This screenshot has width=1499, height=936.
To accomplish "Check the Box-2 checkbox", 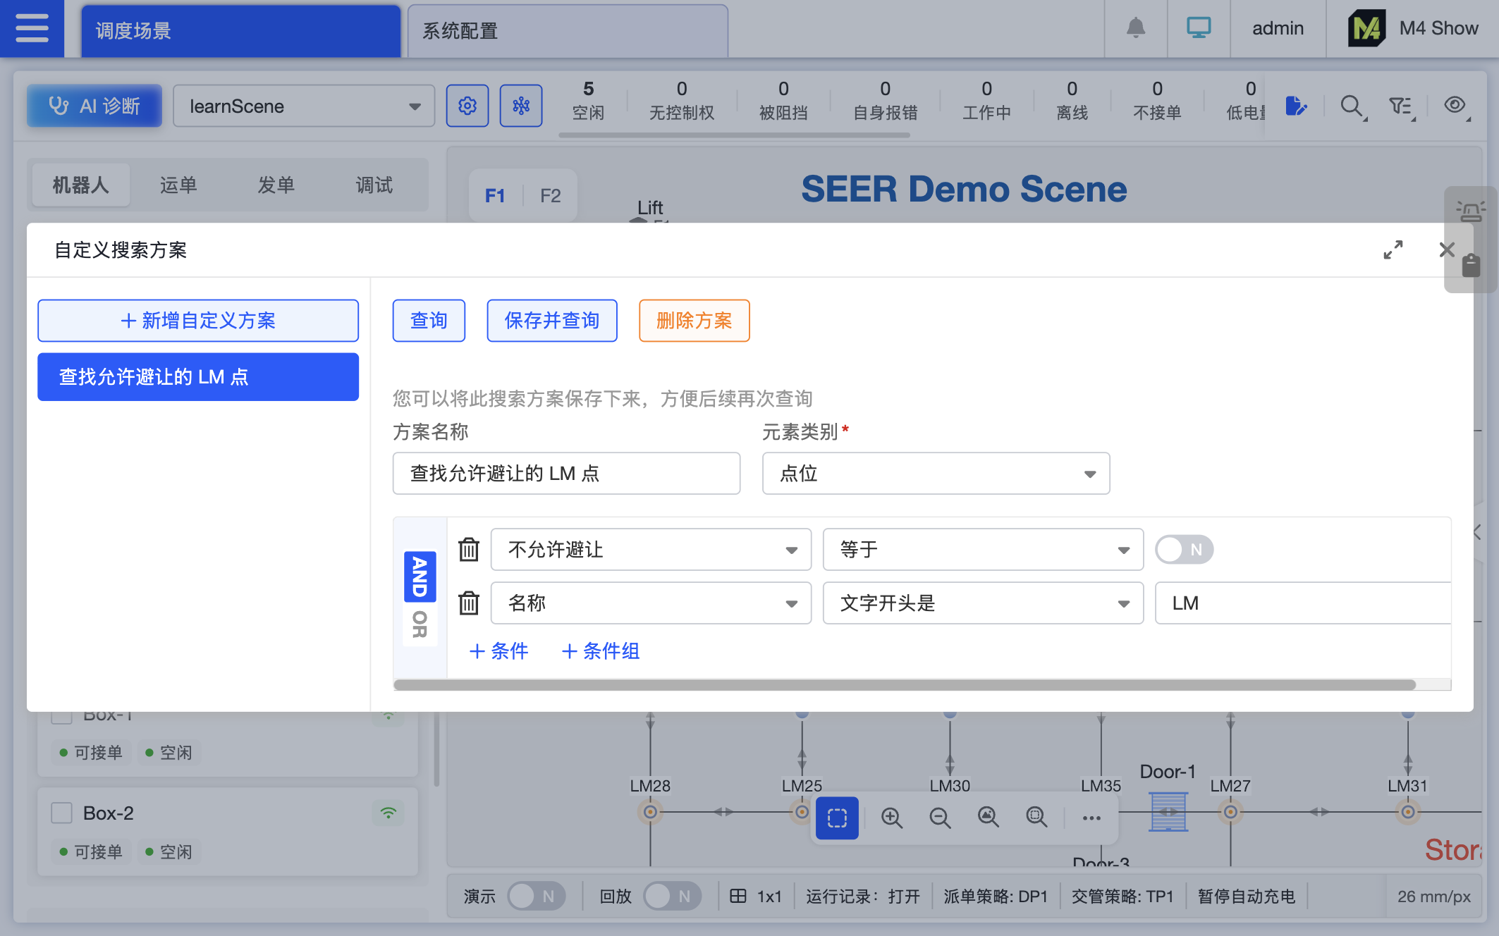I will point(61,813).
